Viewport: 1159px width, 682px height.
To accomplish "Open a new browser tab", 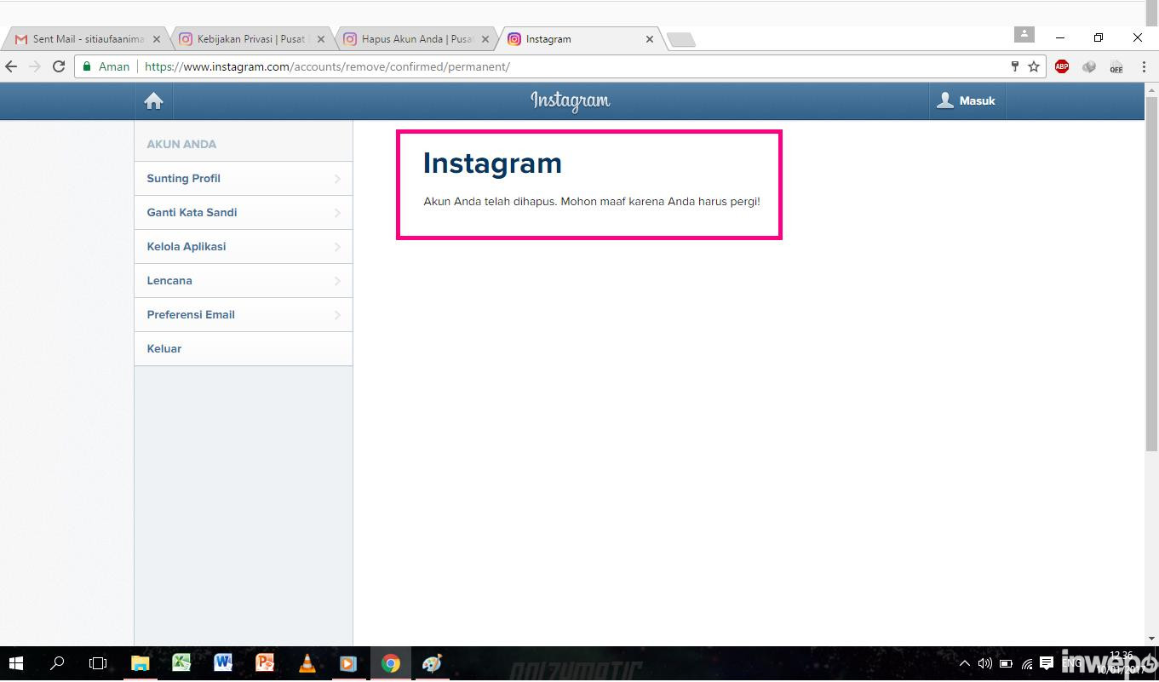I will pos(681,40).
